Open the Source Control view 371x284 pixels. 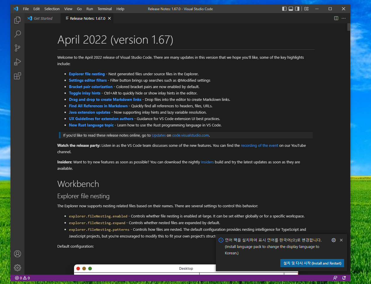click(x=17, y=48)
